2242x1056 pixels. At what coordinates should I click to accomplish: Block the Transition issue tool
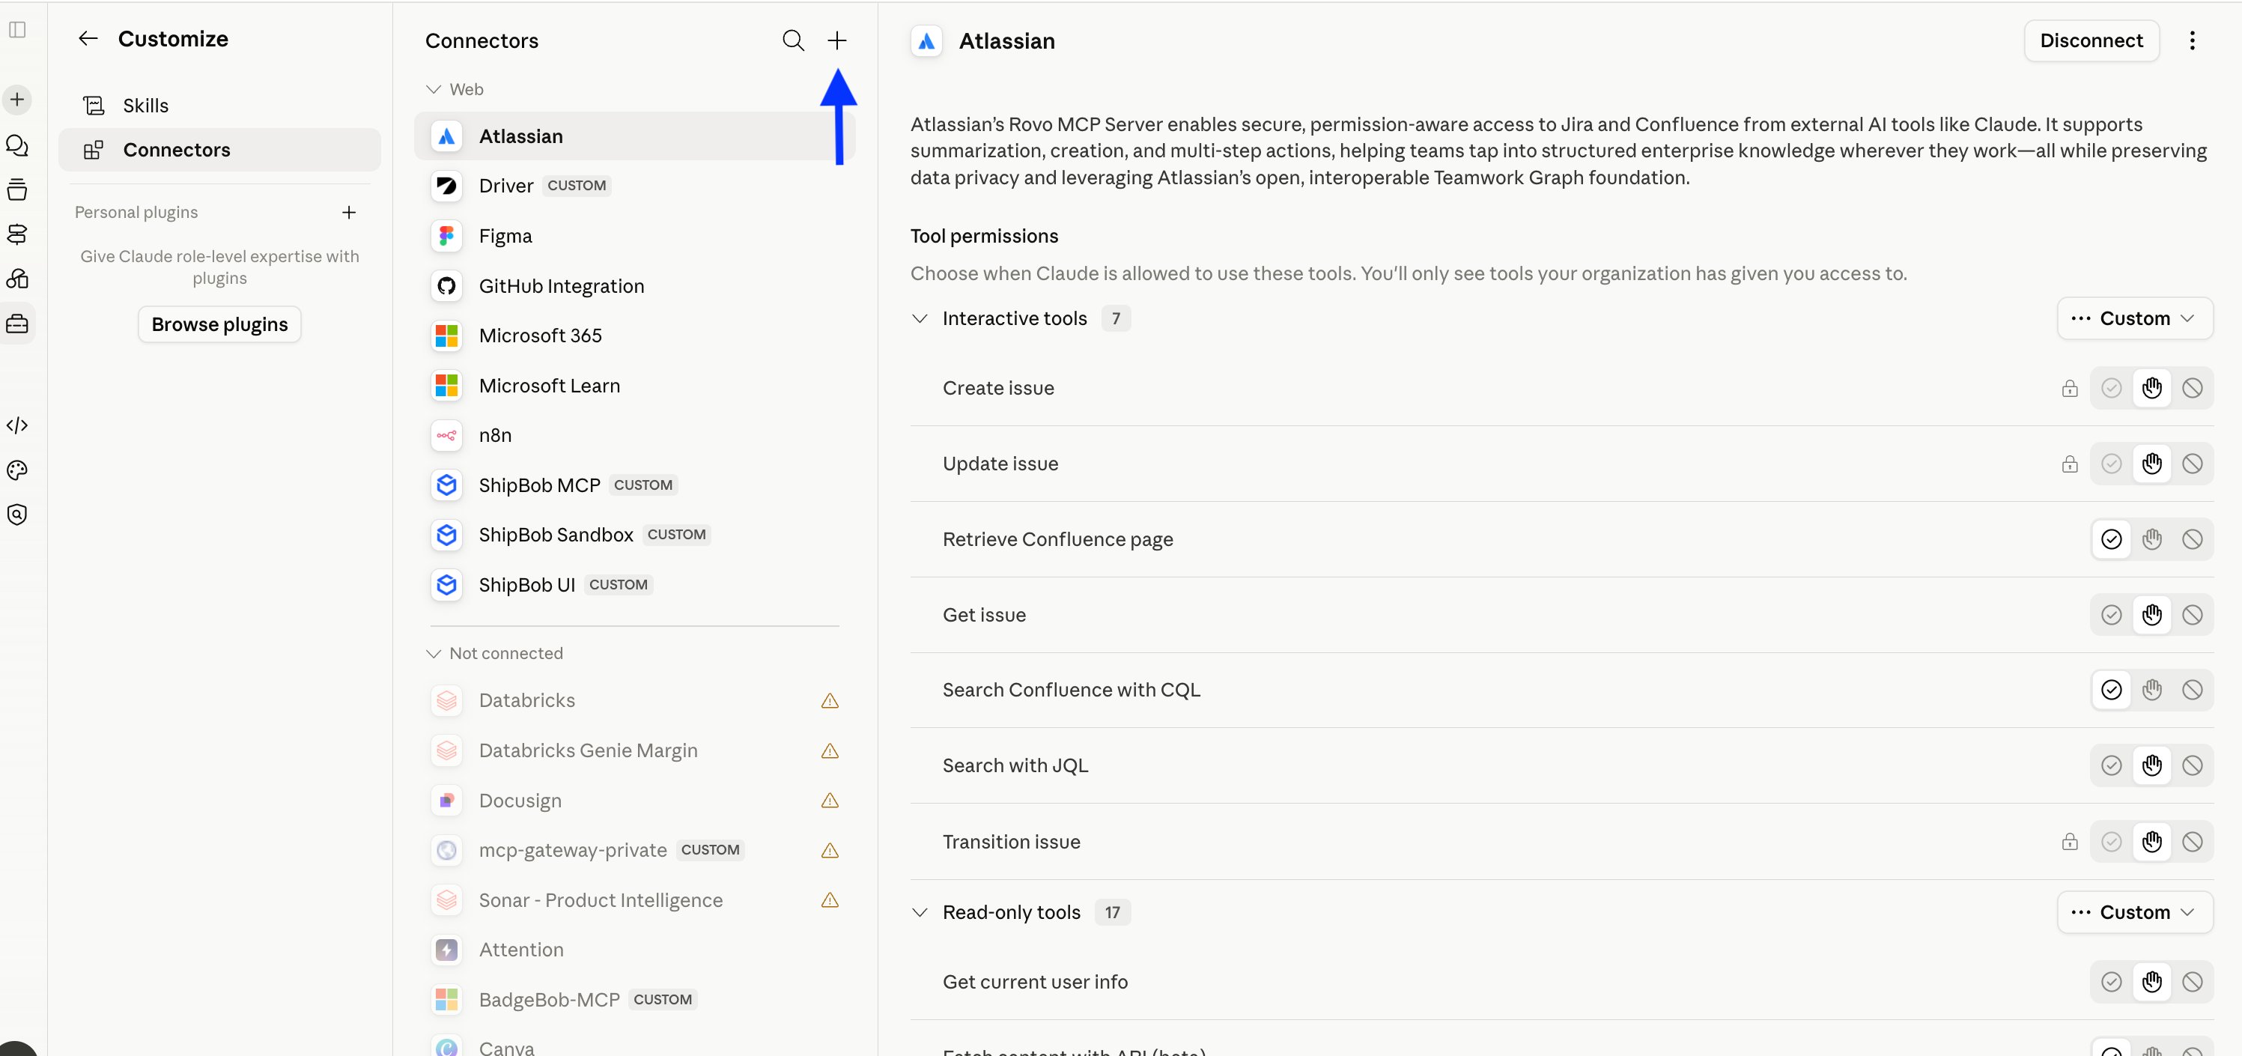pos(2193,842)
